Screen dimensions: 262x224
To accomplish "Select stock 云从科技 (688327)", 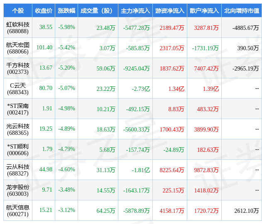I will tap(18, 170).
